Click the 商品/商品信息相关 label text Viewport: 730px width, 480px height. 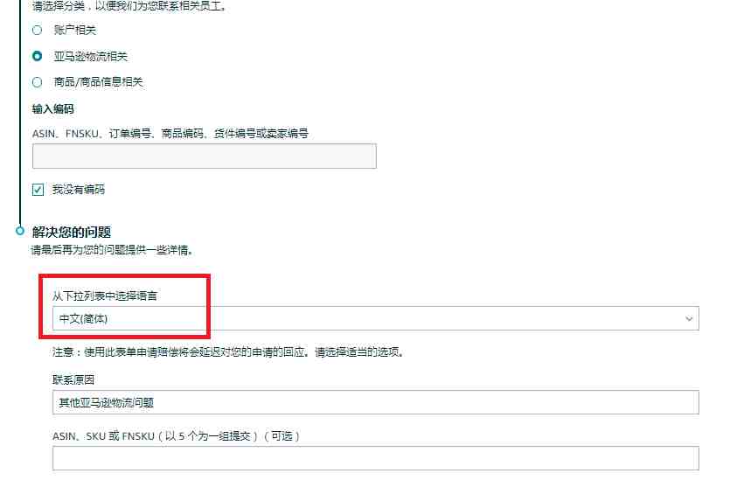coord(98,82)
